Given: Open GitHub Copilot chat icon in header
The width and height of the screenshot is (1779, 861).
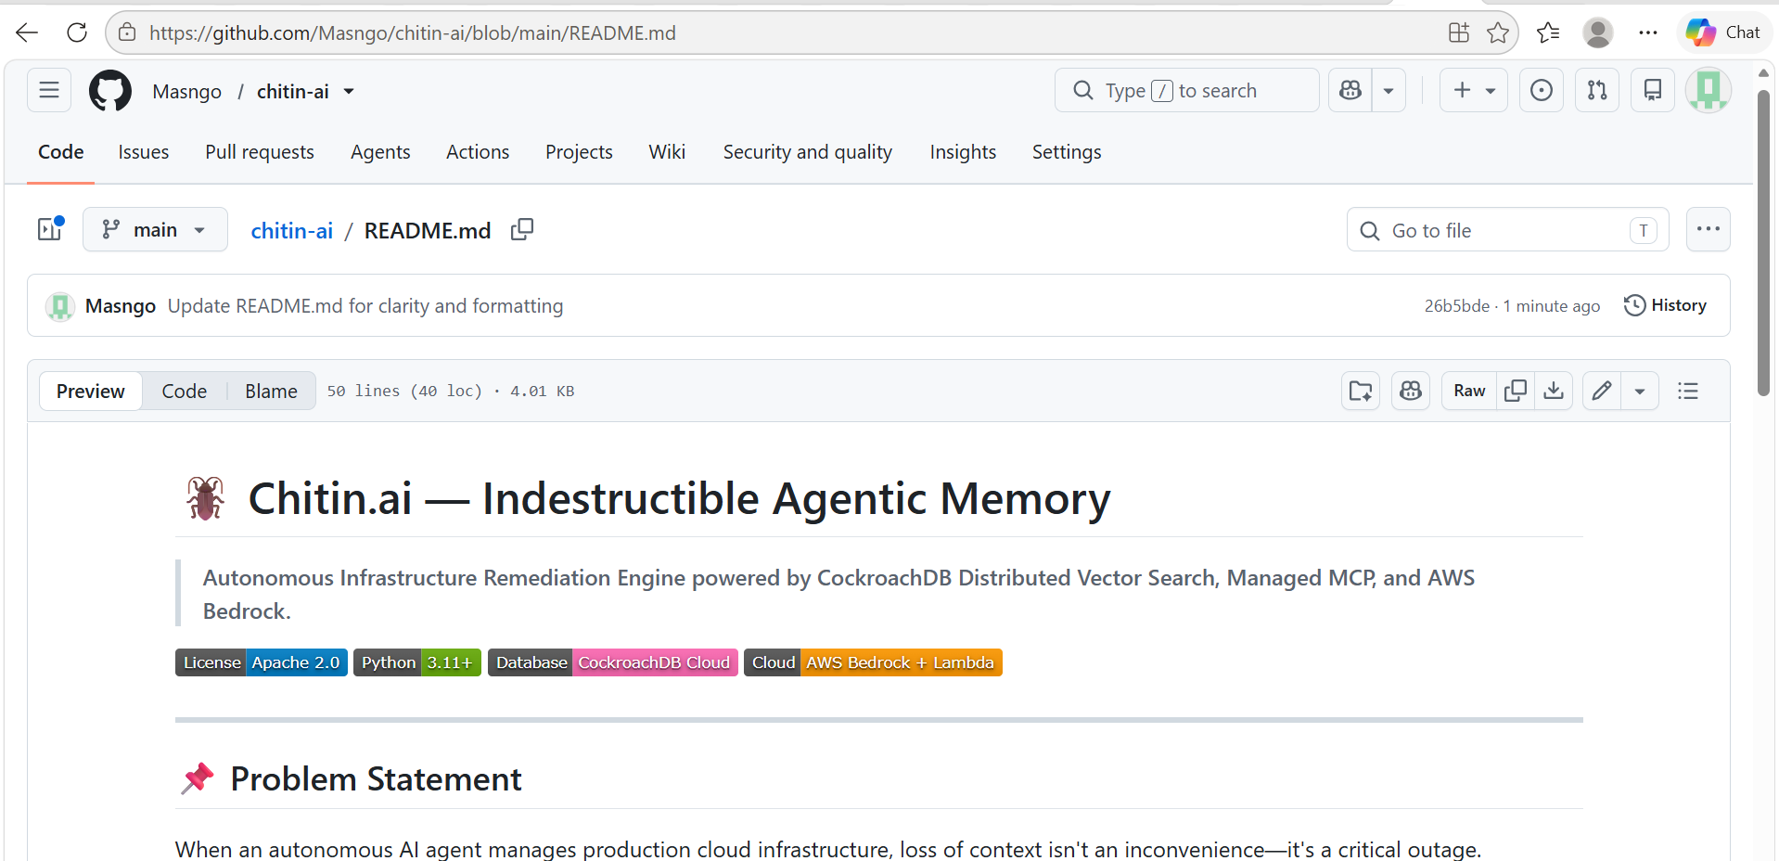Looking at the screenshot, I should tap(1350, 90).
